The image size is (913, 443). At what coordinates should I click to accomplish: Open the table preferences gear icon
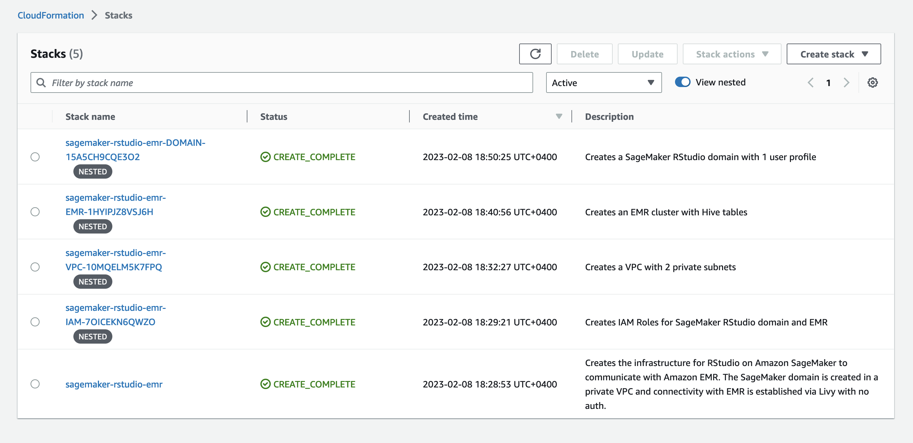872,82
